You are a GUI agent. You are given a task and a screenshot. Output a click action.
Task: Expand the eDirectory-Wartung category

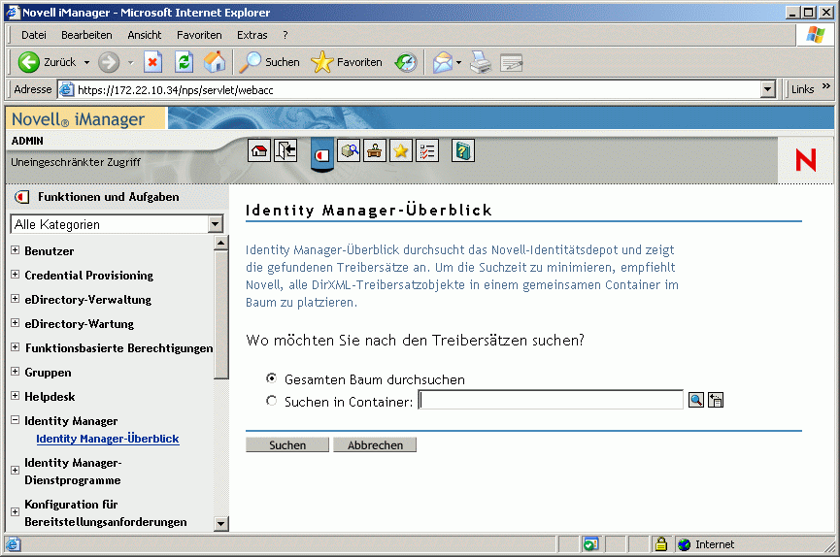(15, 323)
